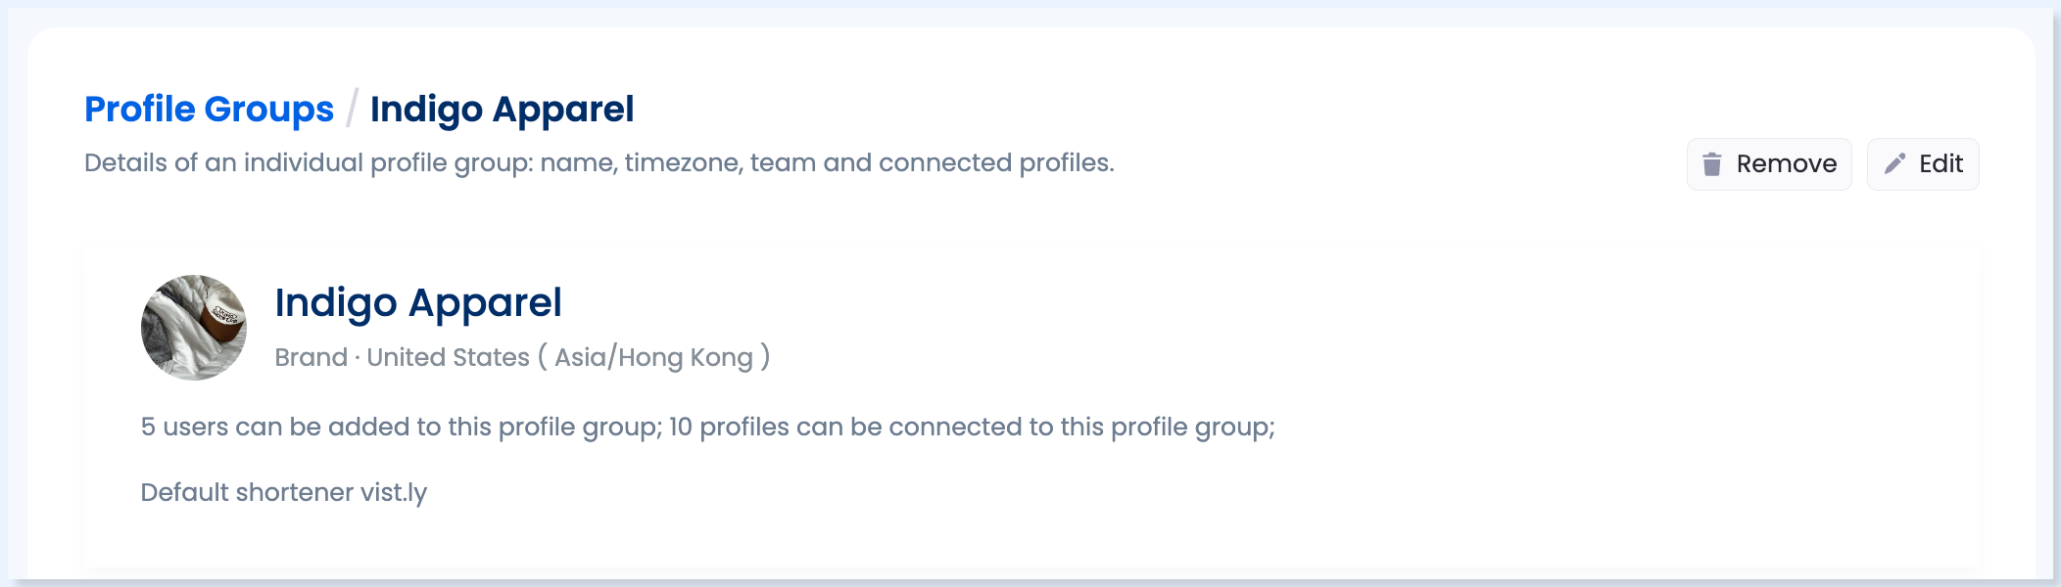This screenshot has height=587, width=2061.
Task: Click the Brand label under the heading
Action: [311, 357]
